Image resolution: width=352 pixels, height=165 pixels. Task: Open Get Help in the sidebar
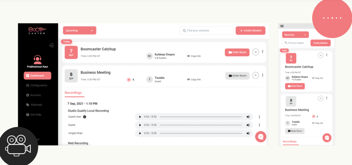(x=34, y=115)
